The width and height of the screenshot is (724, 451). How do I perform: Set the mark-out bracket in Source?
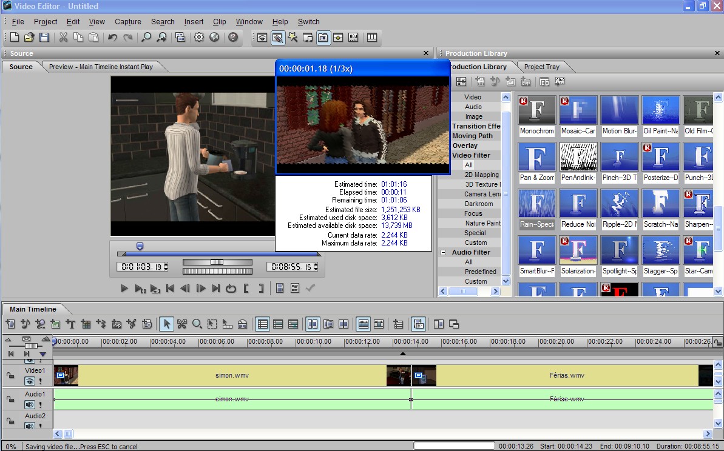tap(262, 288)
